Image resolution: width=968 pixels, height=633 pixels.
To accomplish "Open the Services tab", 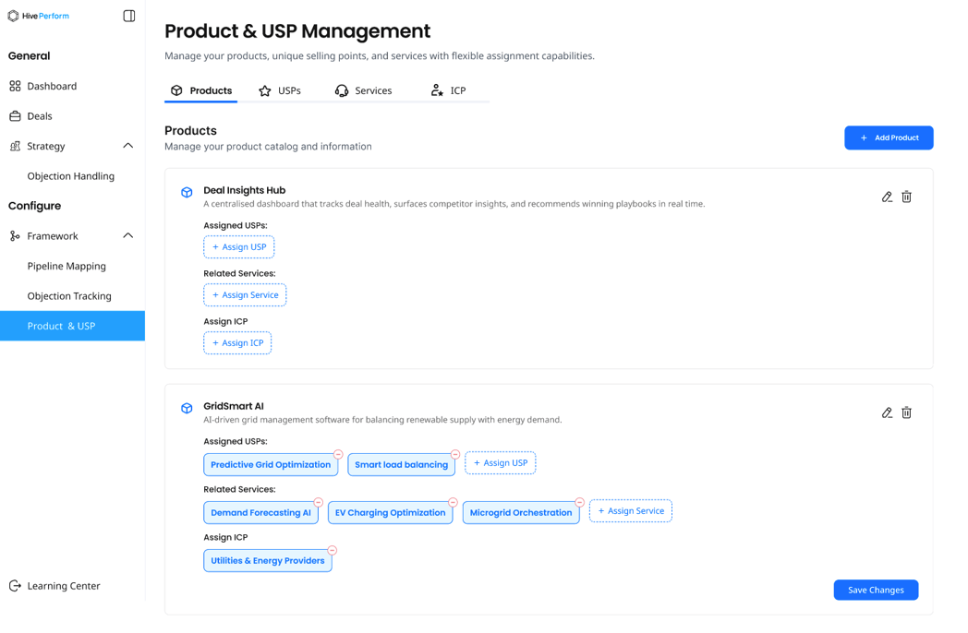I will (363, 90).
